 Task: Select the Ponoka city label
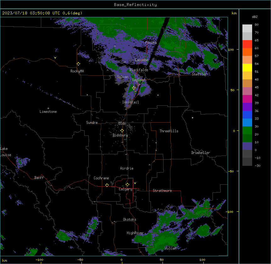(151, 43)
